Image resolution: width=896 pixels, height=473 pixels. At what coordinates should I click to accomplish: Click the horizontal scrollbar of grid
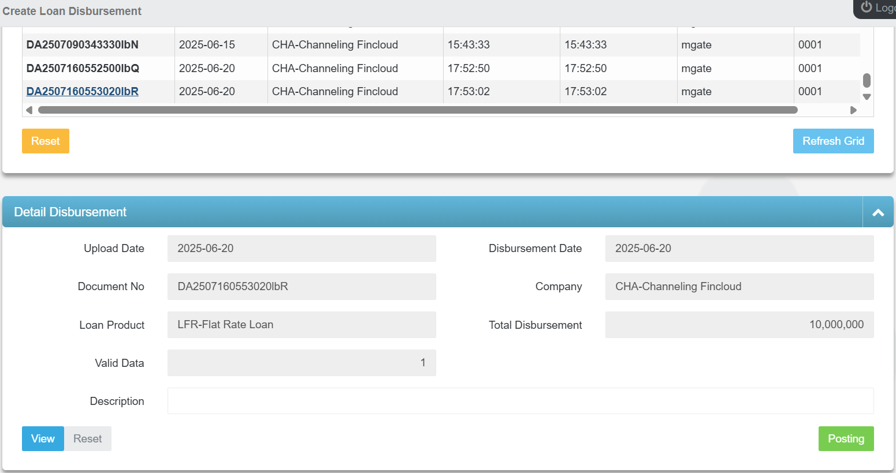point(417,110)
